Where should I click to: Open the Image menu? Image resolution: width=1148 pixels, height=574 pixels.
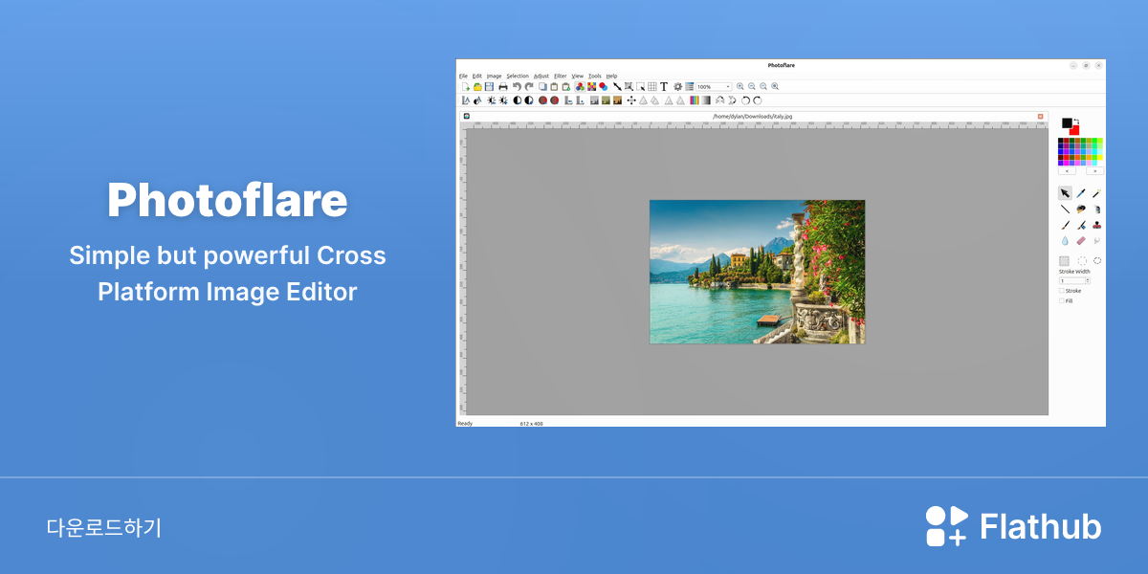point(494,76)
